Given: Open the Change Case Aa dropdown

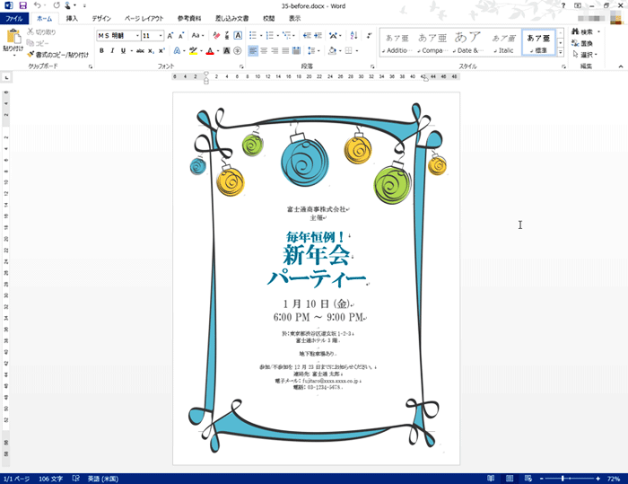Looking at the screenshot, I should [197, 36].
